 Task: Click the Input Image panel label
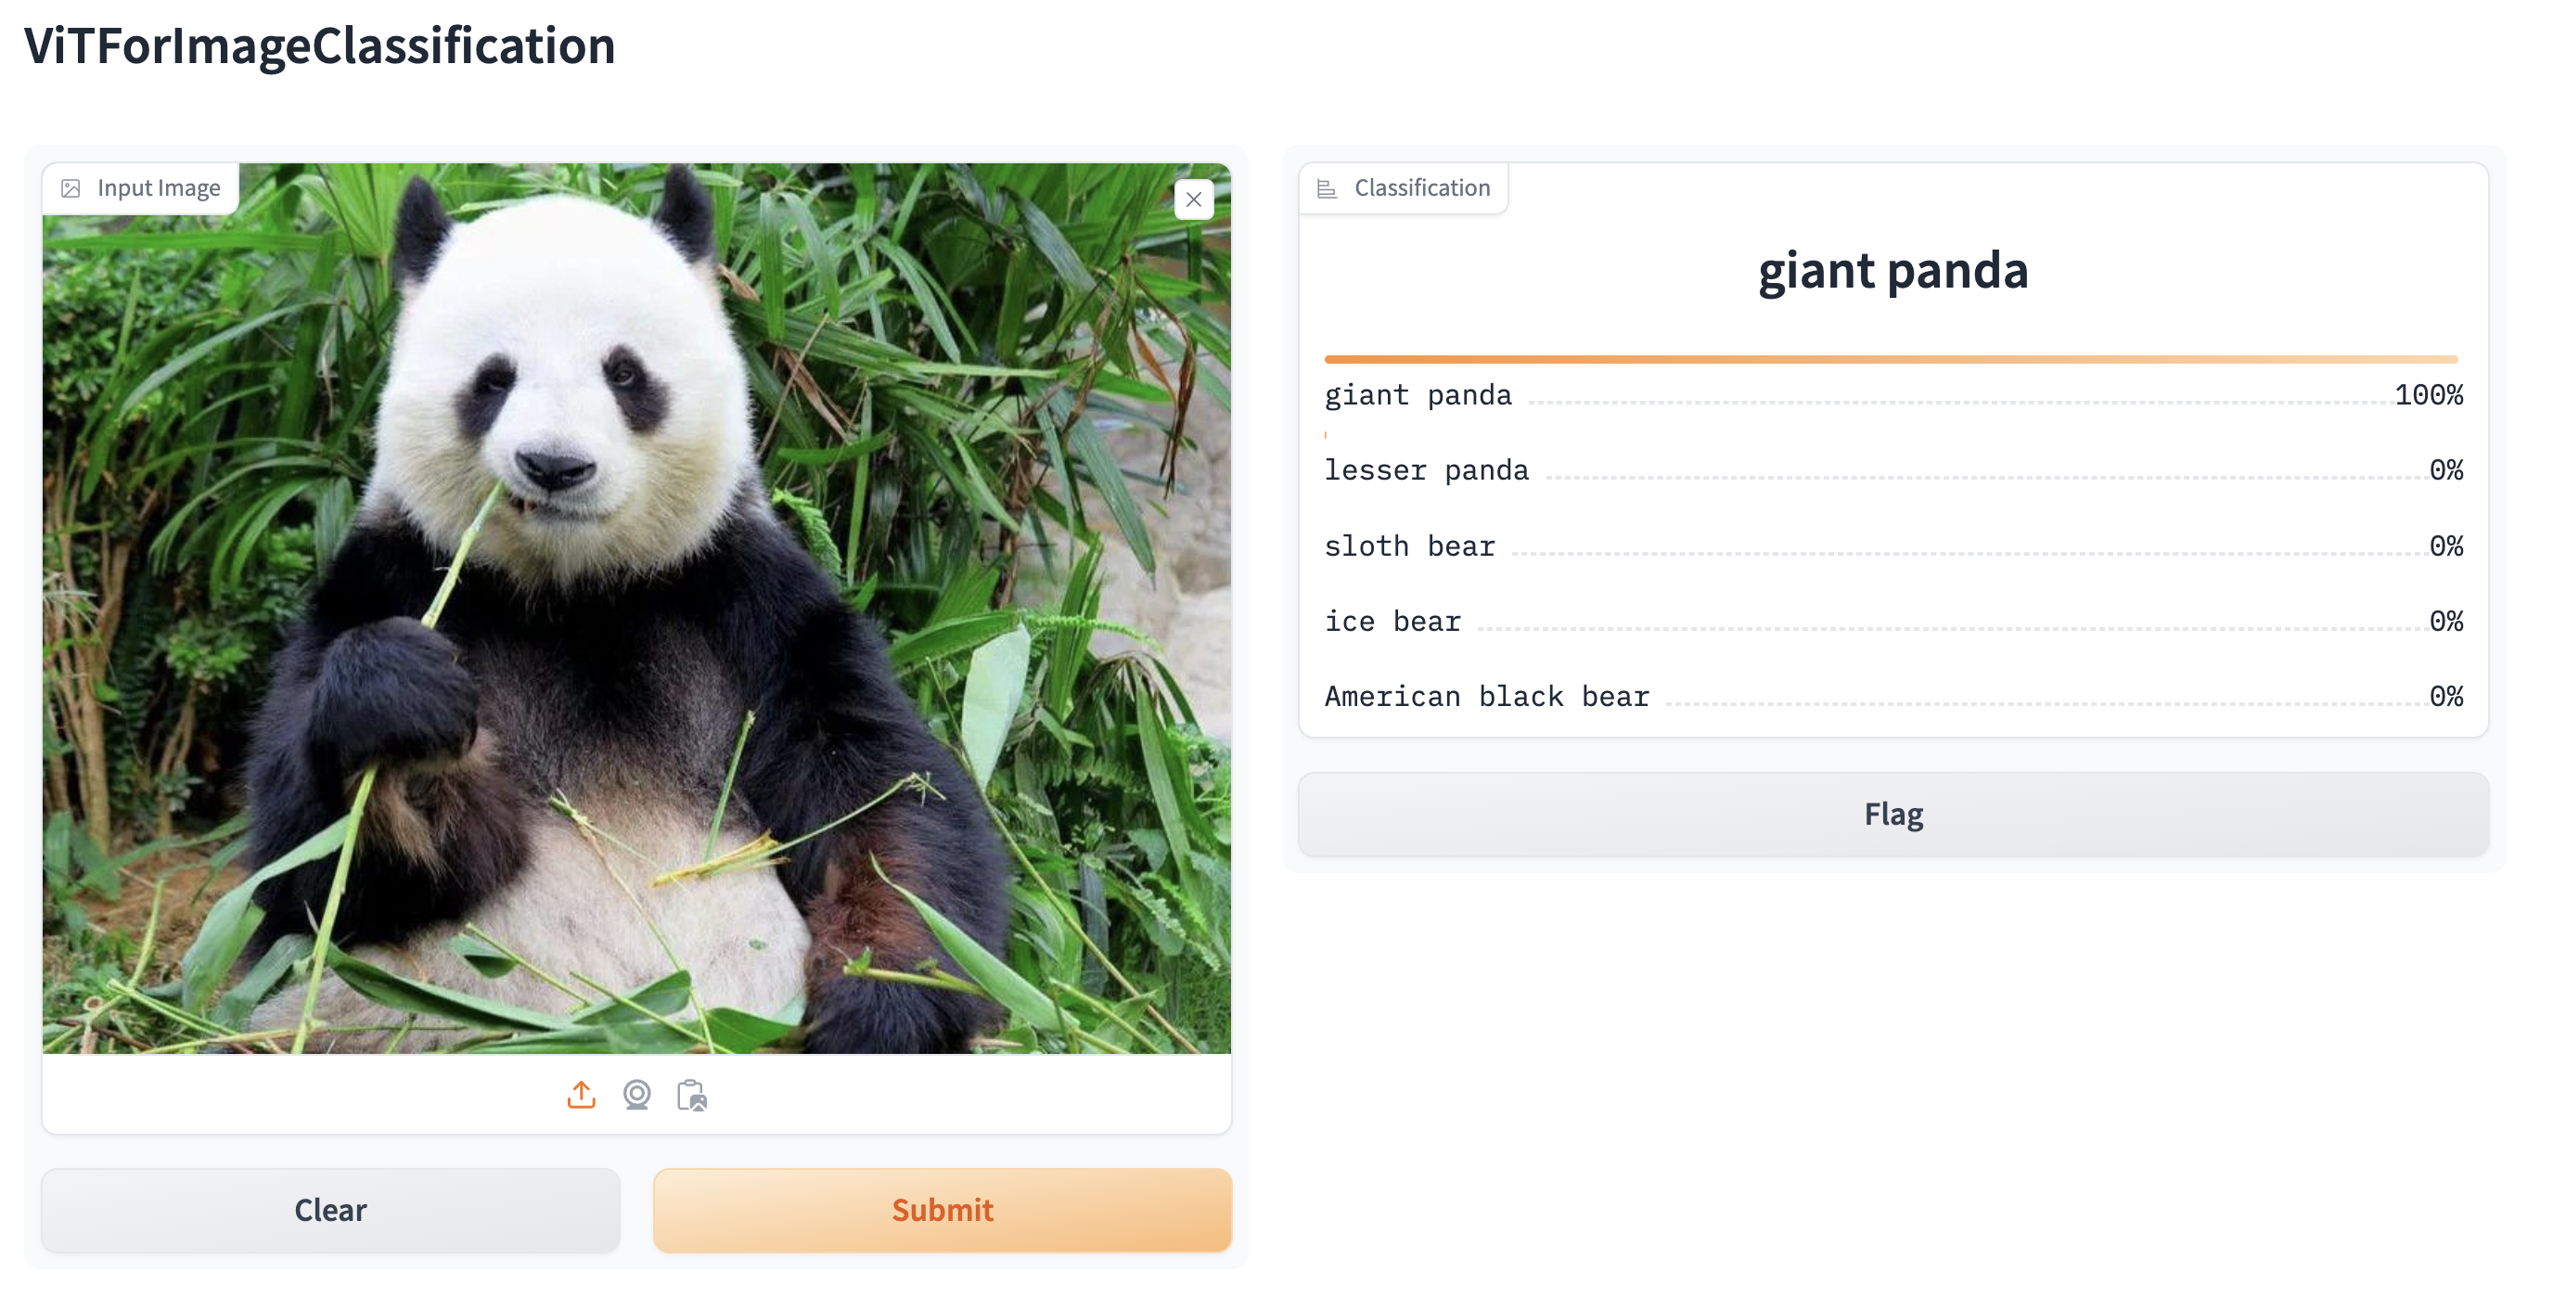click(160, 187)
